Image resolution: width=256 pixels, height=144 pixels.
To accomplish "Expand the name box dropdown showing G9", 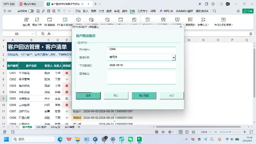I will [32, 34].
